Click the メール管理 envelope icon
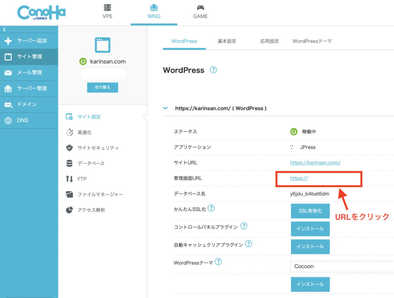This screenshot has width=394, height=298. click(8, 73)
